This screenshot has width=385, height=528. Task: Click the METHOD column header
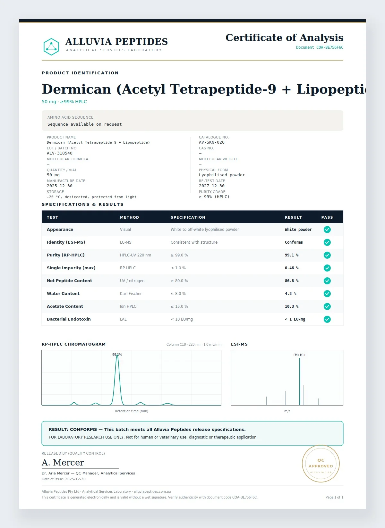130,217
